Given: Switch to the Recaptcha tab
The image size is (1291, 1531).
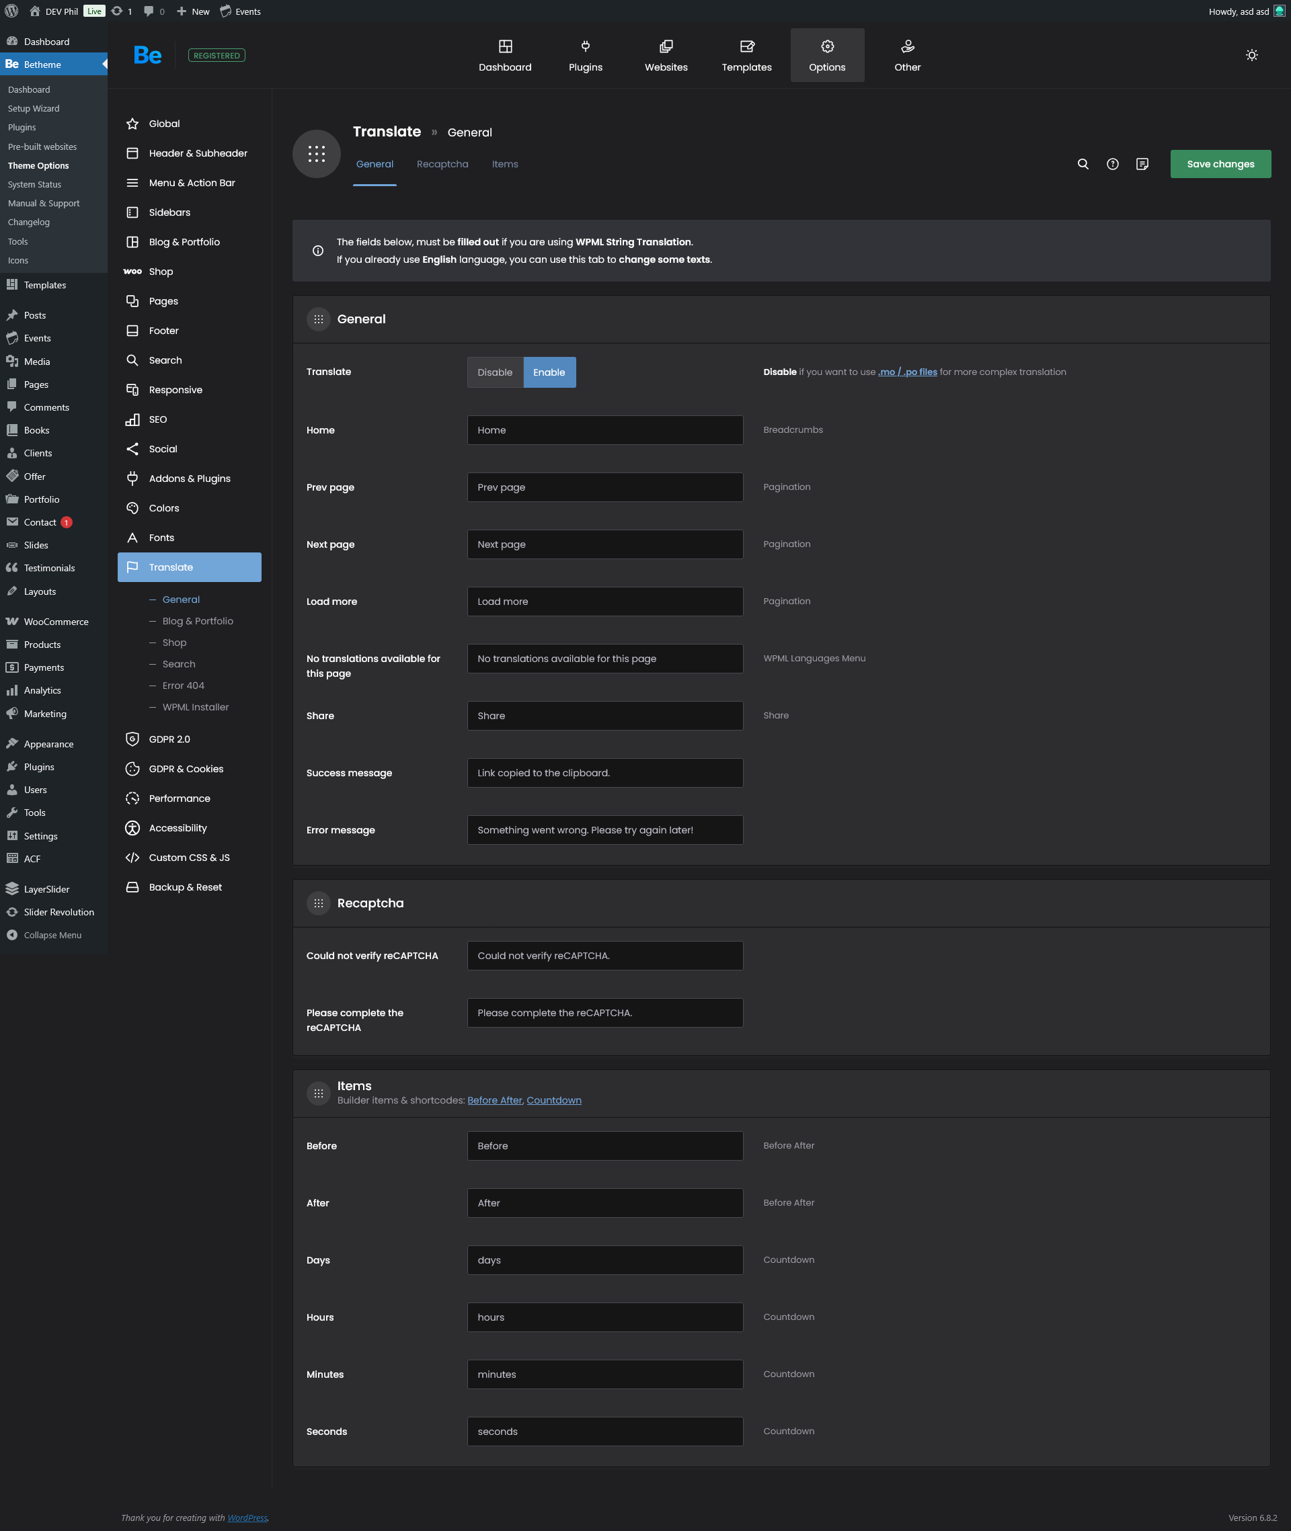Looking at the screenshot, I should (442, 164).
